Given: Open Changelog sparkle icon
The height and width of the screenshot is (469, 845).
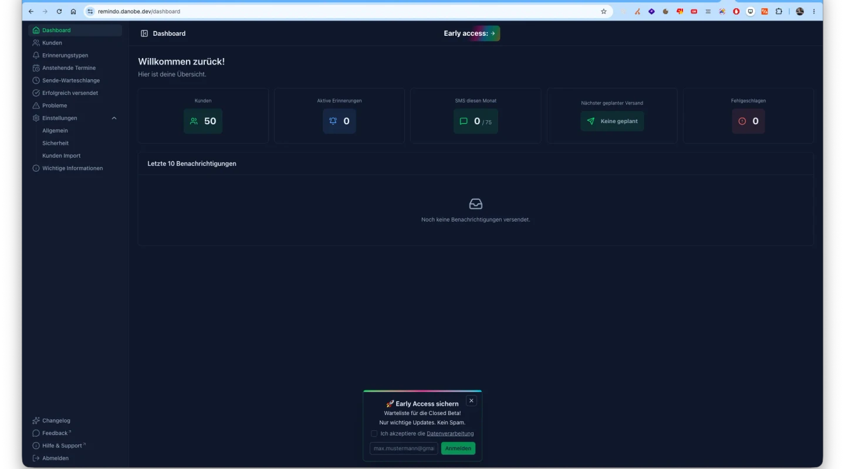Looking at the screenshot, I should (x=36, y=420).
